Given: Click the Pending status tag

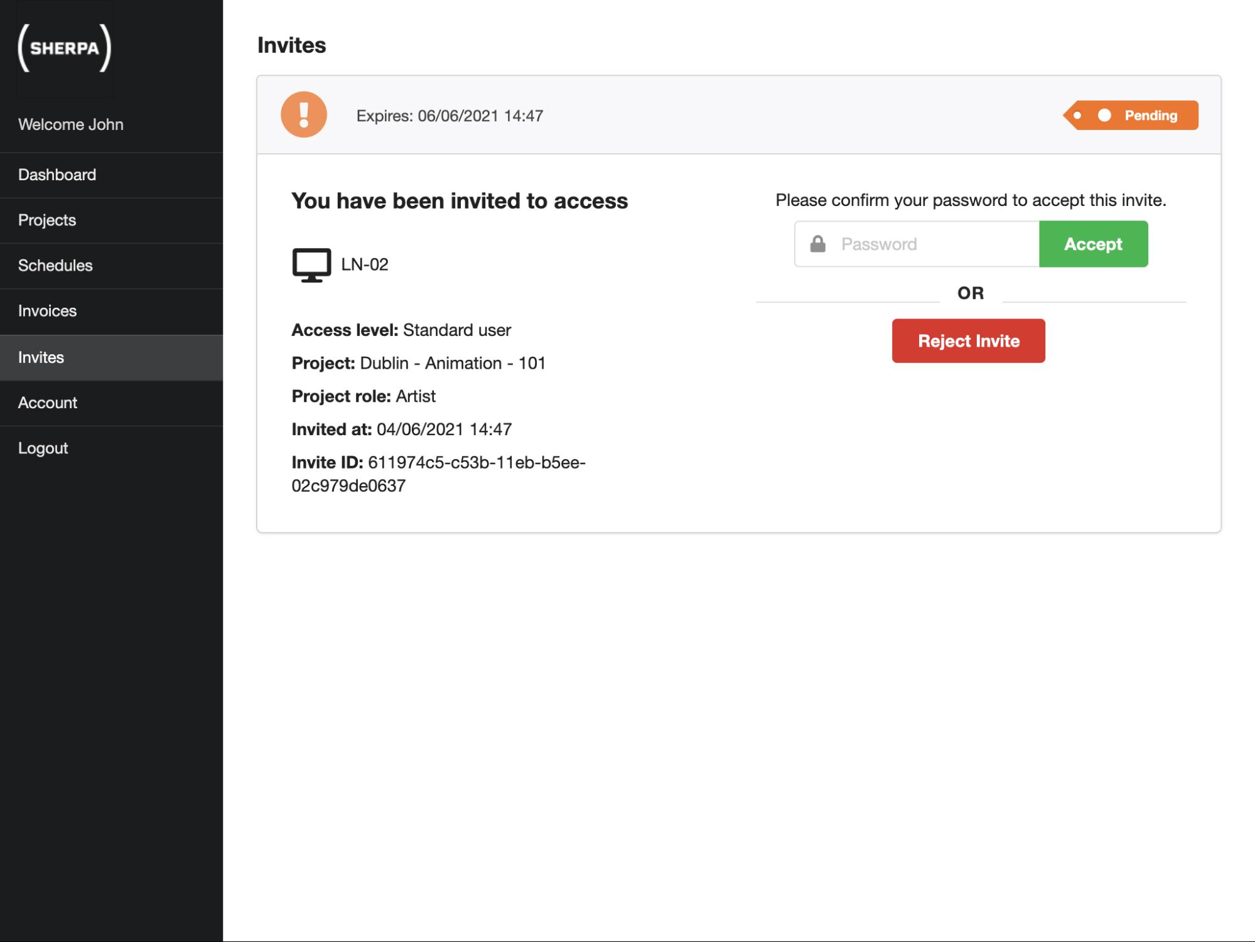Looking at the screenshot, I should click(x=1131, y=116).
